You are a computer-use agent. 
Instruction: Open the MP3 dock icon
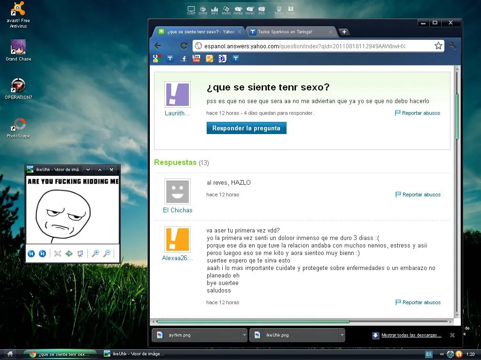214,10
